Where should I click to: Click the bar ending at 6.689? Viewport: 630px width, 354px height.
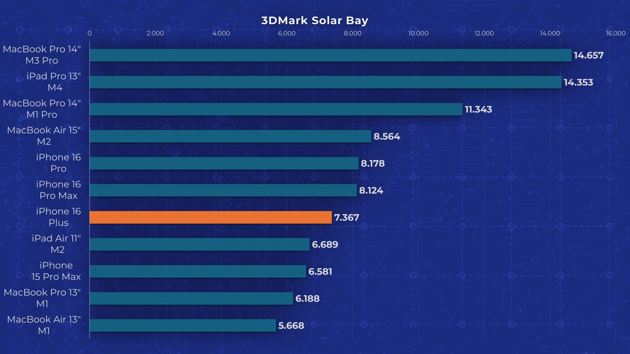click(x=200, y=244)
